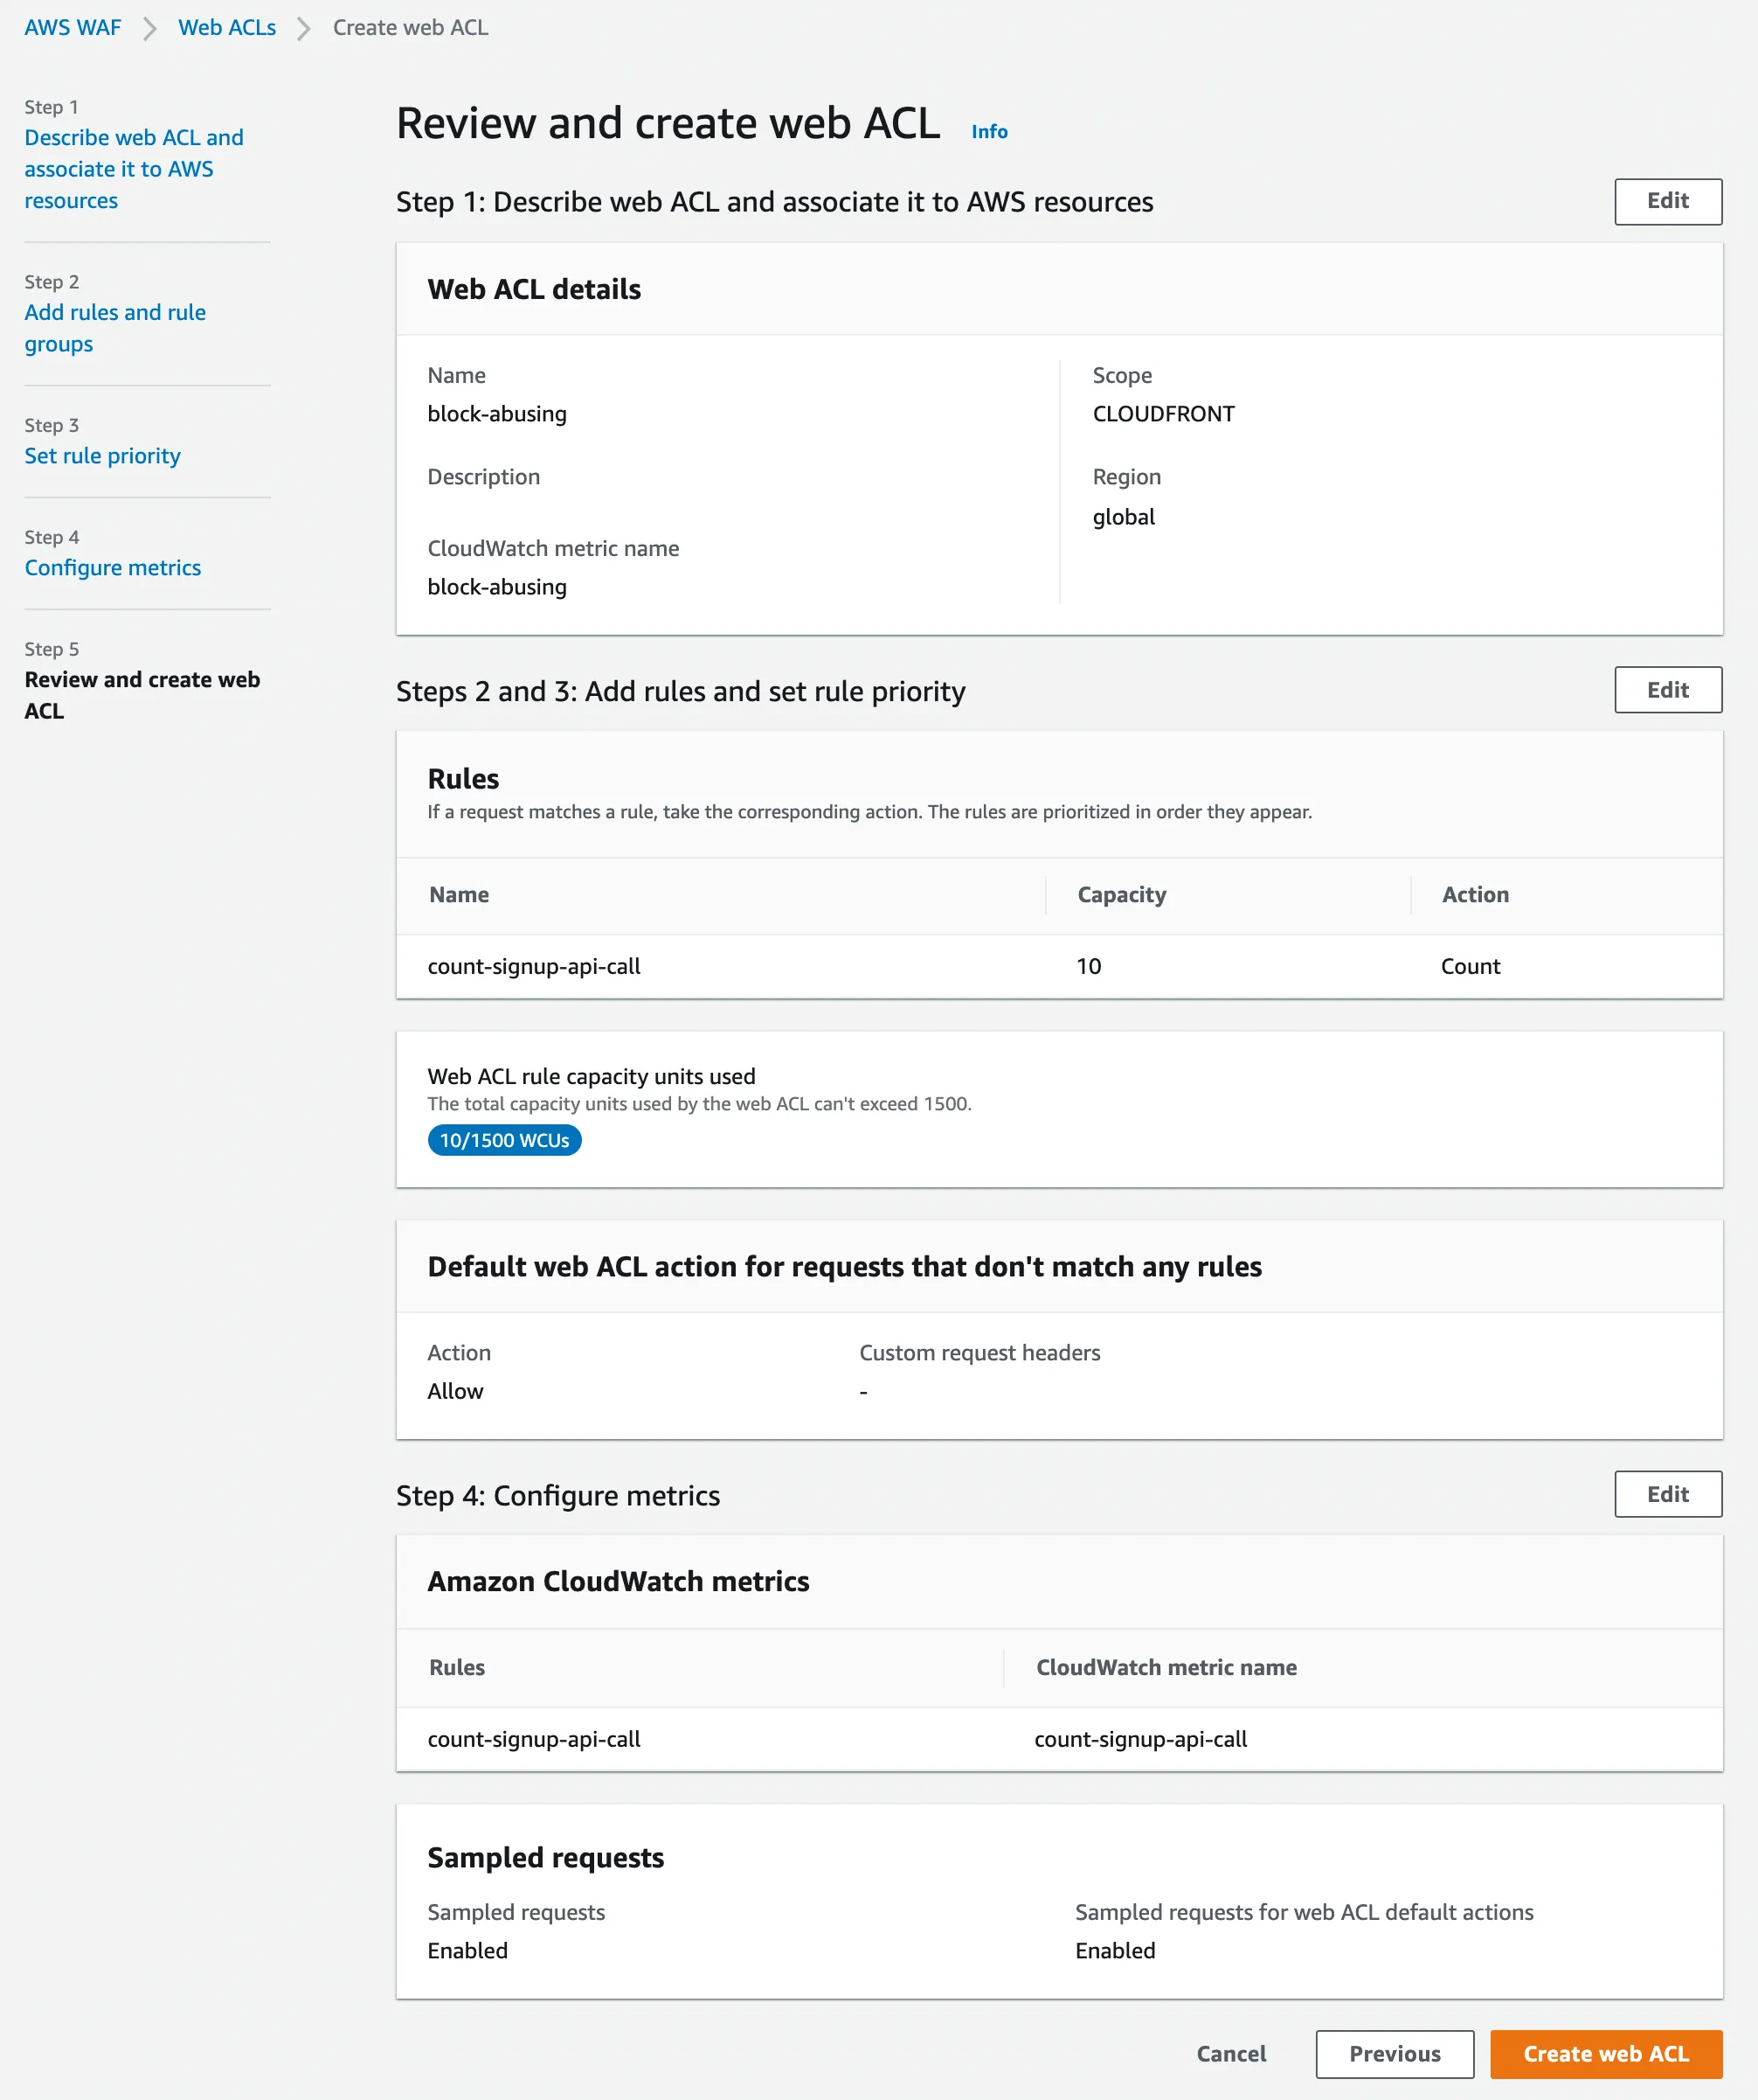This screenshot has width=1758, height=2100.
Task: Edit Step 4 Configure metrics section
Action: click(x=1667, y=1494)
